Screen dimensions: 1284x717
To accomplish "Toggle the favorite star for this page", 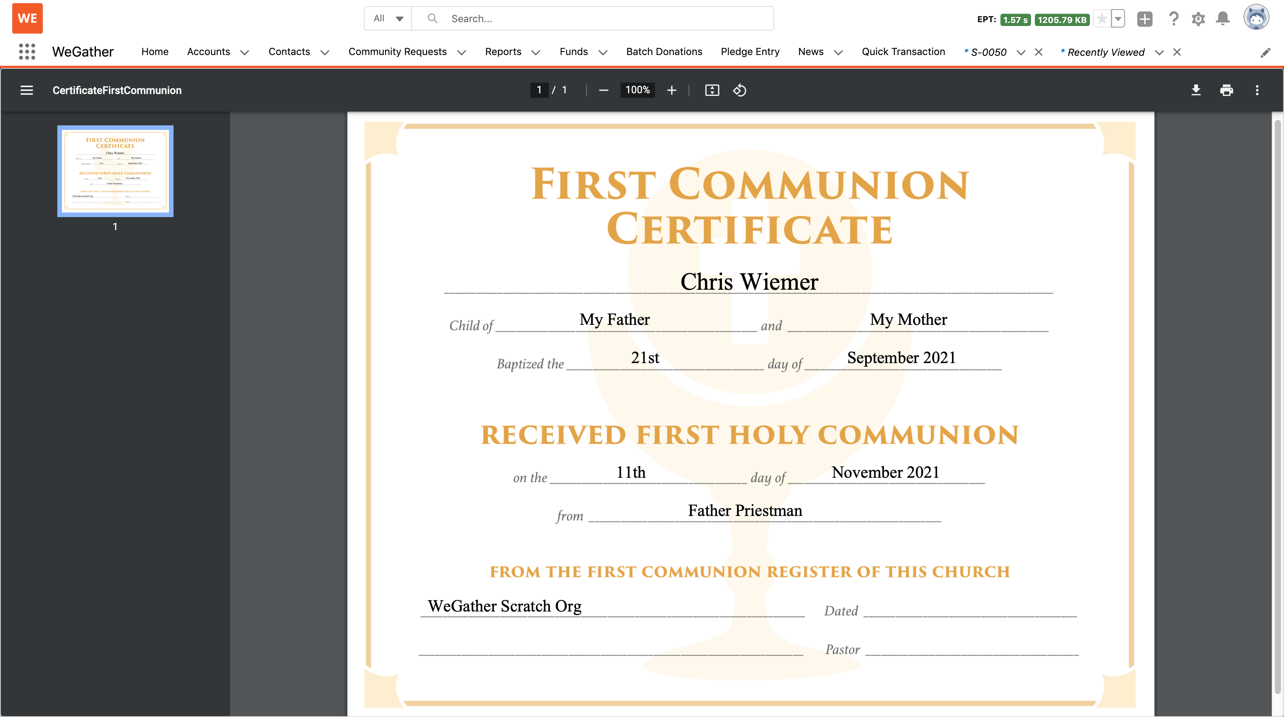I will pyautogui.click(x=1102, y=19).
